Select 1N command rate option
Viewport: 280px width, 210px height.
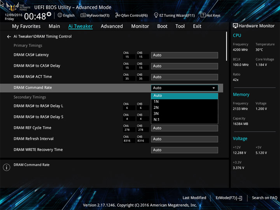pyautogui.click(x=184, y=101)
